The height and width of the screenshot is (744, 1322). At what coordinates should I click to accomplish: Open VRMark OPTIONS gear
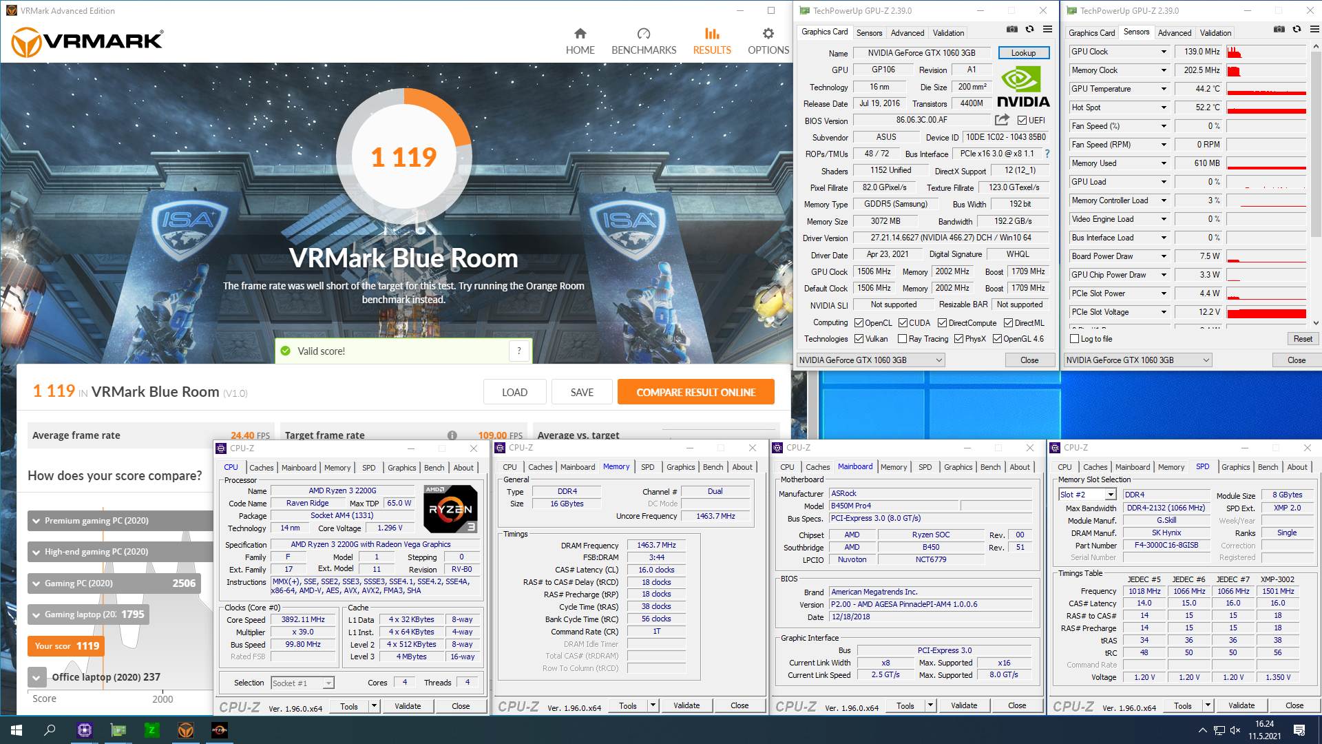click(768, 41)
